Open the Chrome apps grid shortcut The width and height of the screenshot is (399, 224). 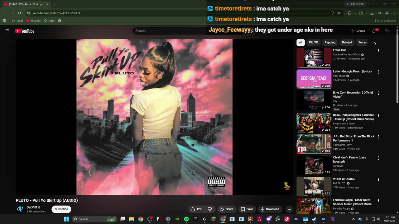tap(4, 21)
